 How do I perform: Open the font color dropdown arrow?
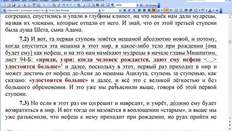pyautogui.click(x=214, y=10)
